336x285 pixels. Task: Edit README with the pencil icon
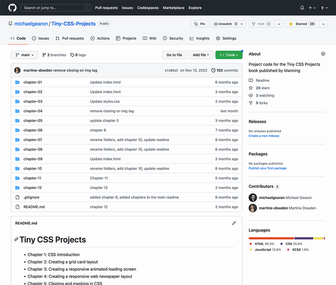click(234, 223)
